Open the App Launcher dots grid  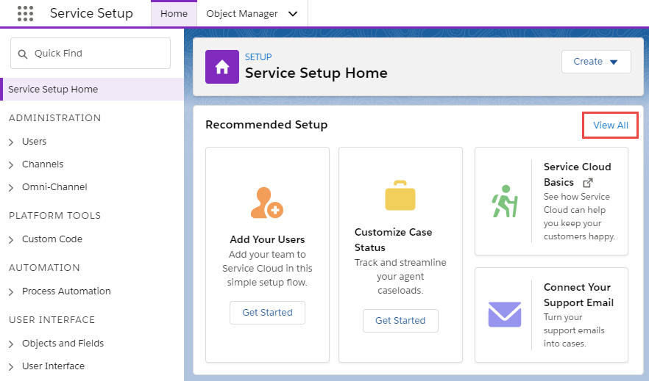point(25,14)
